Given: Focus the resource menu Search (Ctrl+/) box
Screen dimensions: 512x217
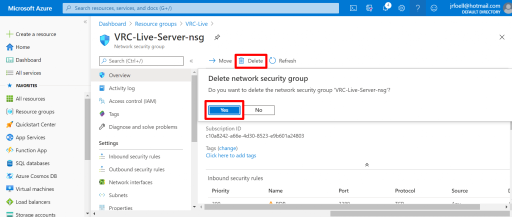Looking at the screenshot, I should coord(141,60).
